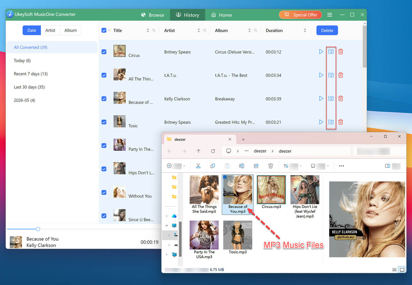Click Copy icon in Explorer toolbar
This screenshot has height=285, width=412.
(x=213, y=166)
